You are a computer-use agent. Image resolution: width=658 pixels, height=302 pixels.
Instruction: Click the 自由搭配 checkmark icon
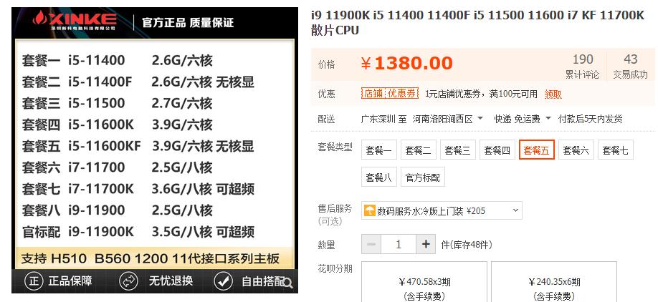pos(223,281)
